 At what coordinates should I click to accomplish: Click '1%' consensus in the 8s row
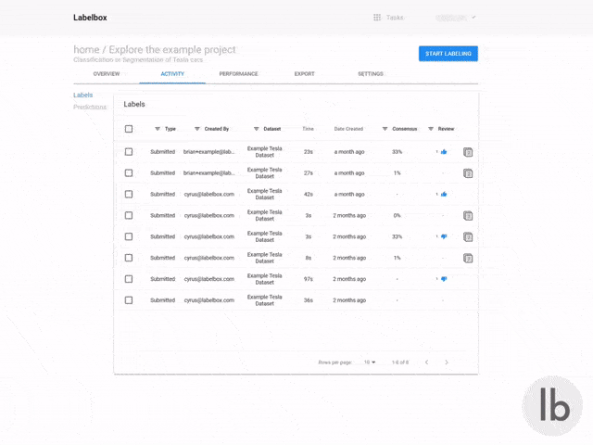(x=397, y=258)
